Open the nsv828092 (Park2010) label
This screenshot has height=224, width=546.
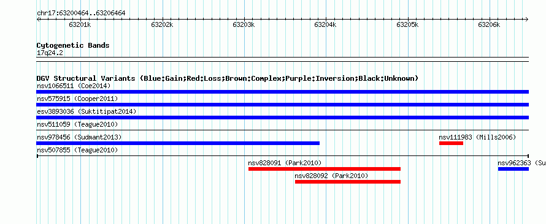pyautogui.click(x=331, y=176)
